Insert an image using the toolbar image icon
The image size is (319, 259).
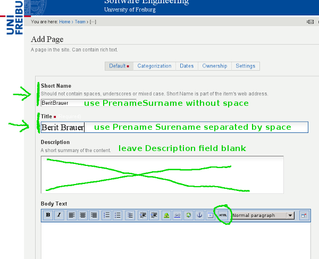[166, 215]
